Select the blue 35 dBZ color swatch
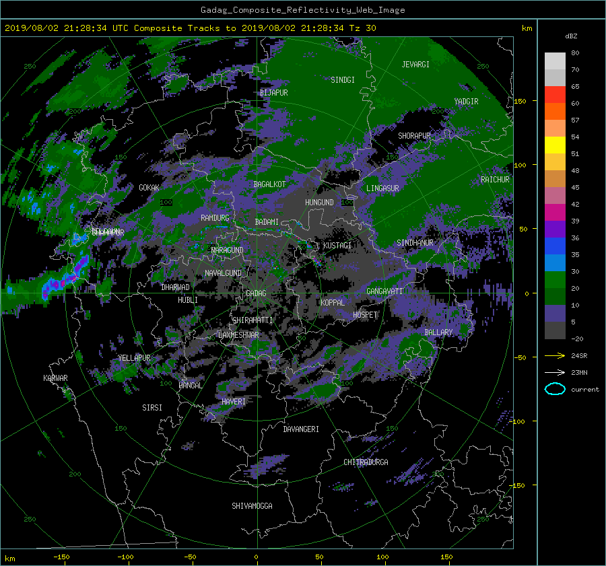 coord(555,246)
